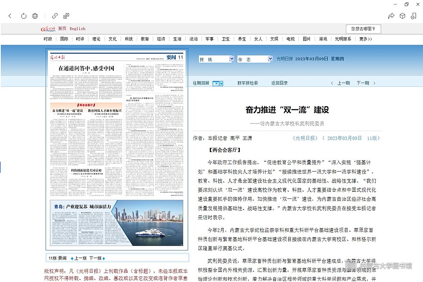Open the 理论 section
Screen dimensions: 423x282
point(96,39)
